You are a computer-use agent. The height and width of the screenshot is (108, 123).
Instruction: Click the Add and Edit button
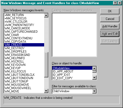point(110,34)
